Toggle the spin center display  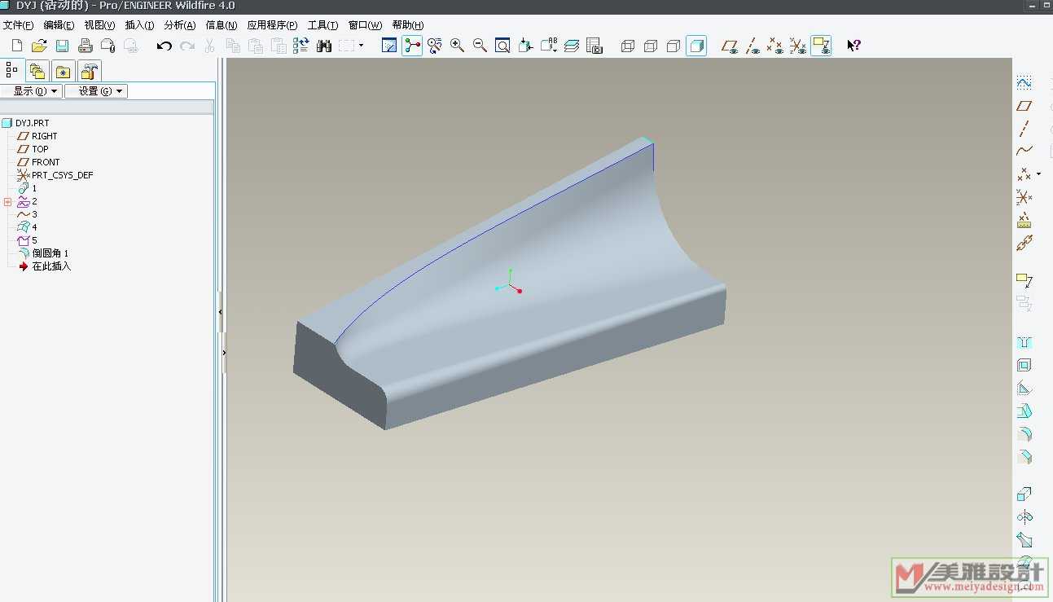coord(412,46)
